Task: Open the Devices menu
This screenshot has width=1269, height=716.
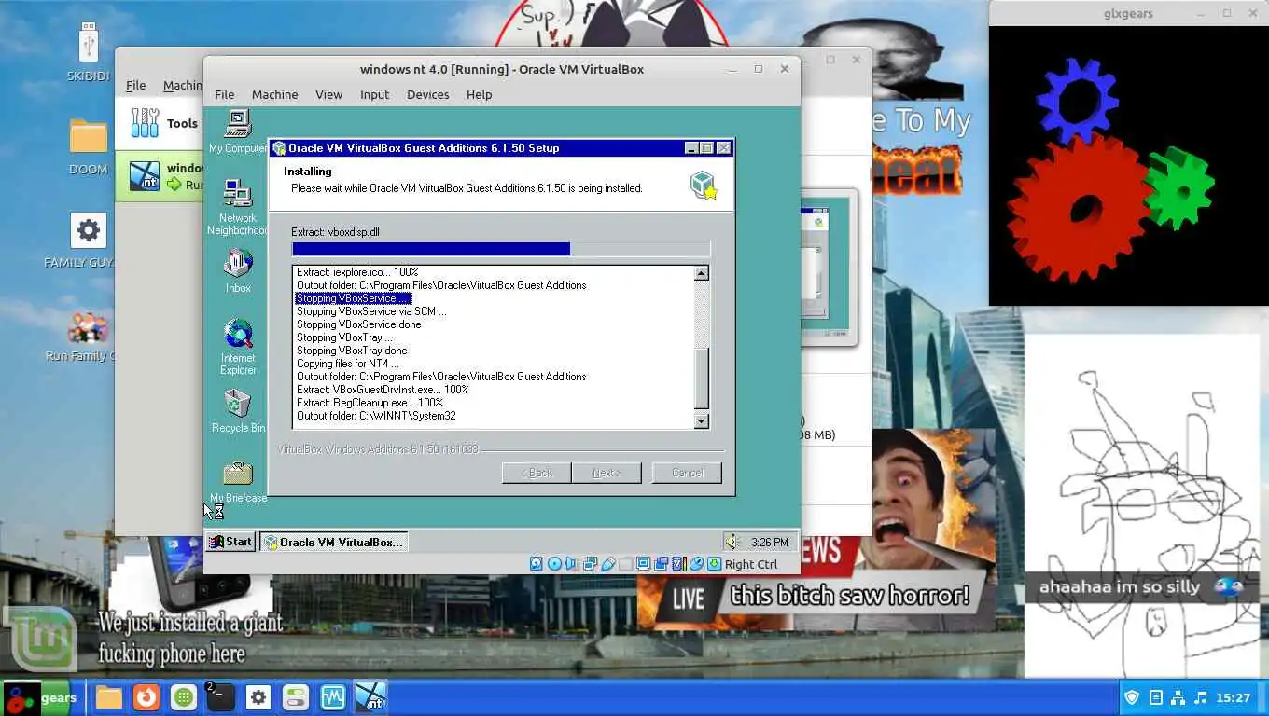Action: 428,94
